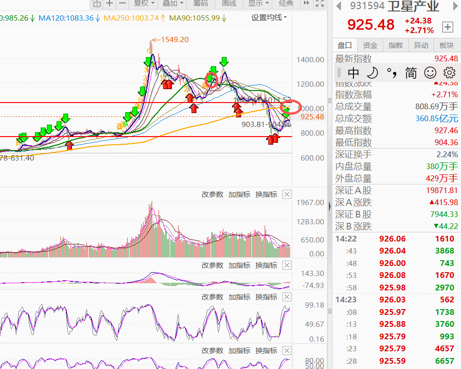
Task: Click the lock/share icon at toolbar left
Action: [x=97, y=3]
